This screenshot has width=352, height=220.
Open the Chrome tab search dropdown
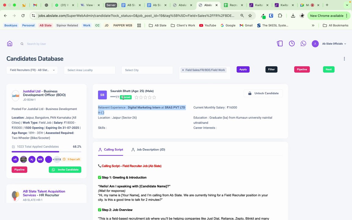347,5
